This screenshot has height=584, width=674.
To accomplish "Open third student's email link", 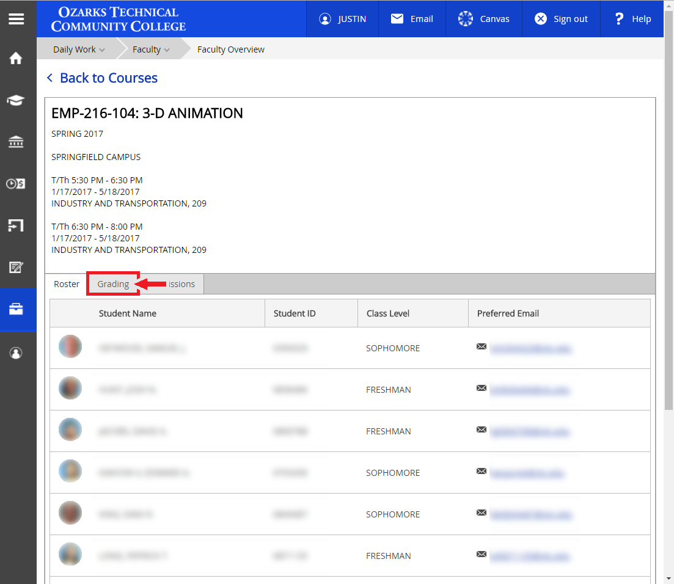I will click(x=530, y=432).
